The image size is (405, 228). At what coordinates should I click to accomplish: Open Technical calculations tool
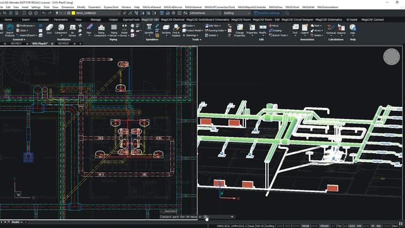point(330,29)
